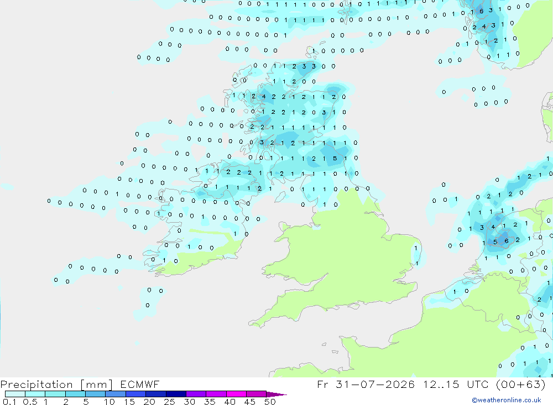Image resolution: width=553 pixels, height=405 pixels.
Task: Click the '40' legend scale label
Action: (230, 402)
